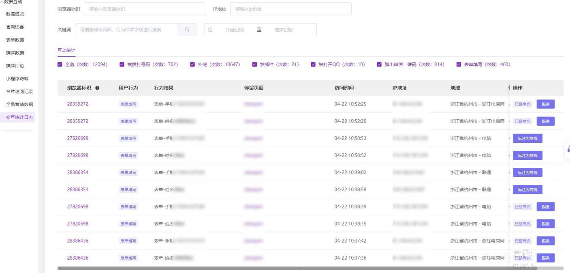Screen dimensions: 570x273
Task: Disable the 弹出微信二维码 checkbox
Action: 379,64
